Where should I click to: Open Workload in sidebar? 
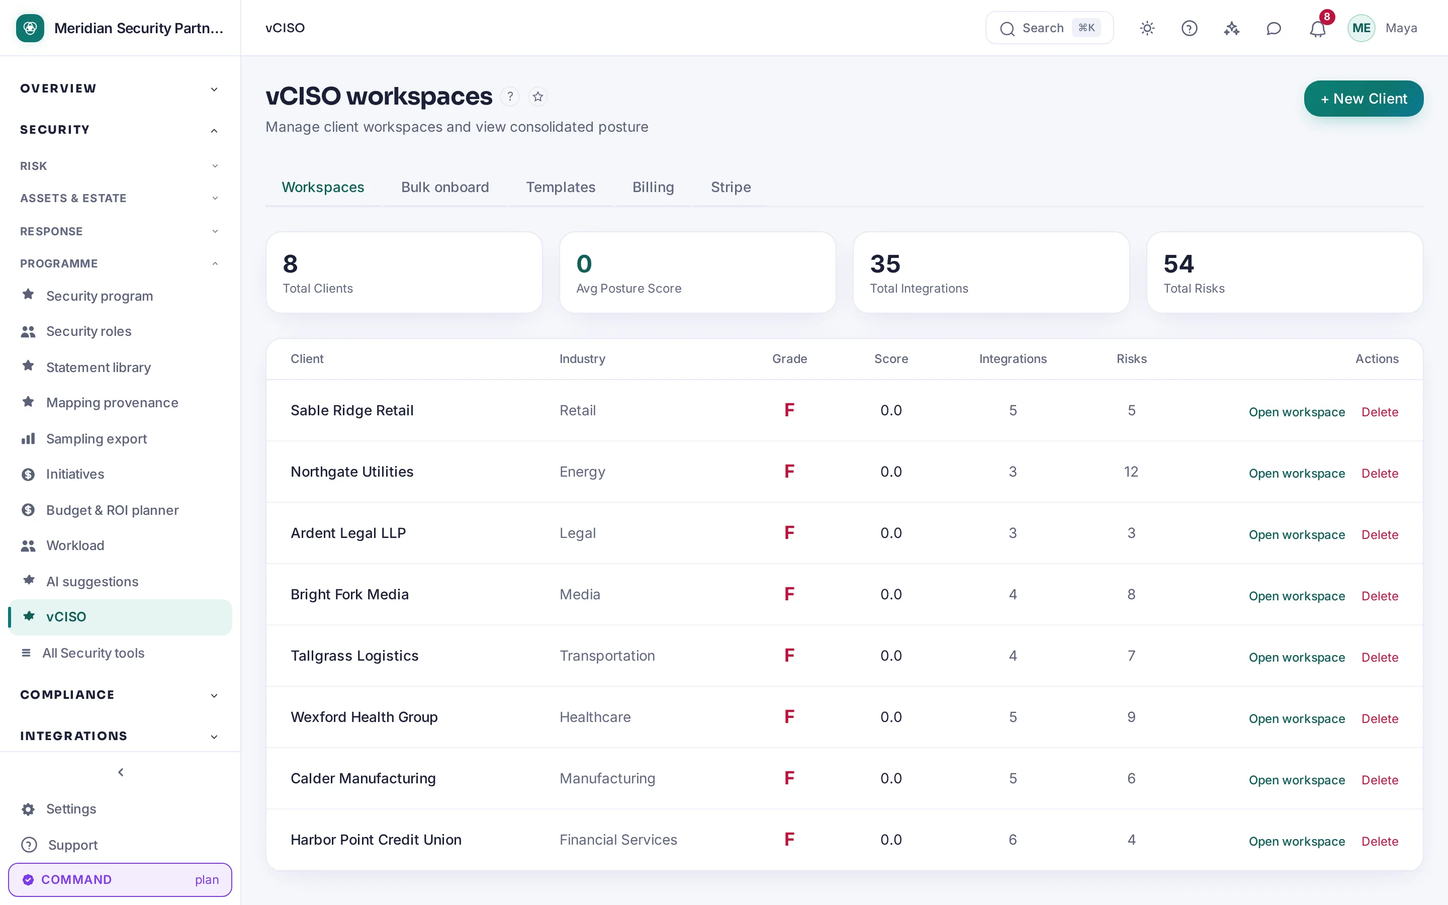(x=120, y=546)
